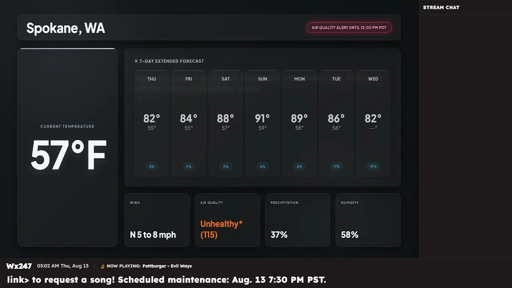Select the Spokane, WA location title
Viewport: 512px width, 288px height.
66,28
